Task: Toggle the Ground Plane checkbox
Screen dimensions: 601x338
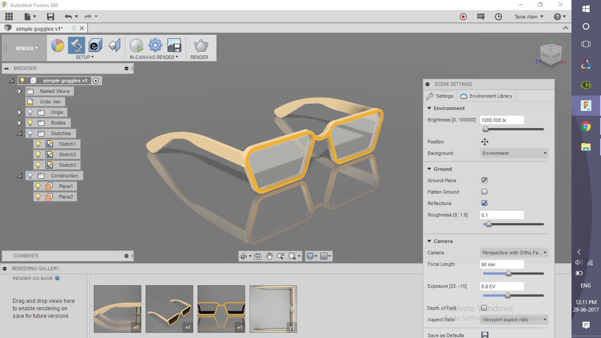Action: pos(484,180)
